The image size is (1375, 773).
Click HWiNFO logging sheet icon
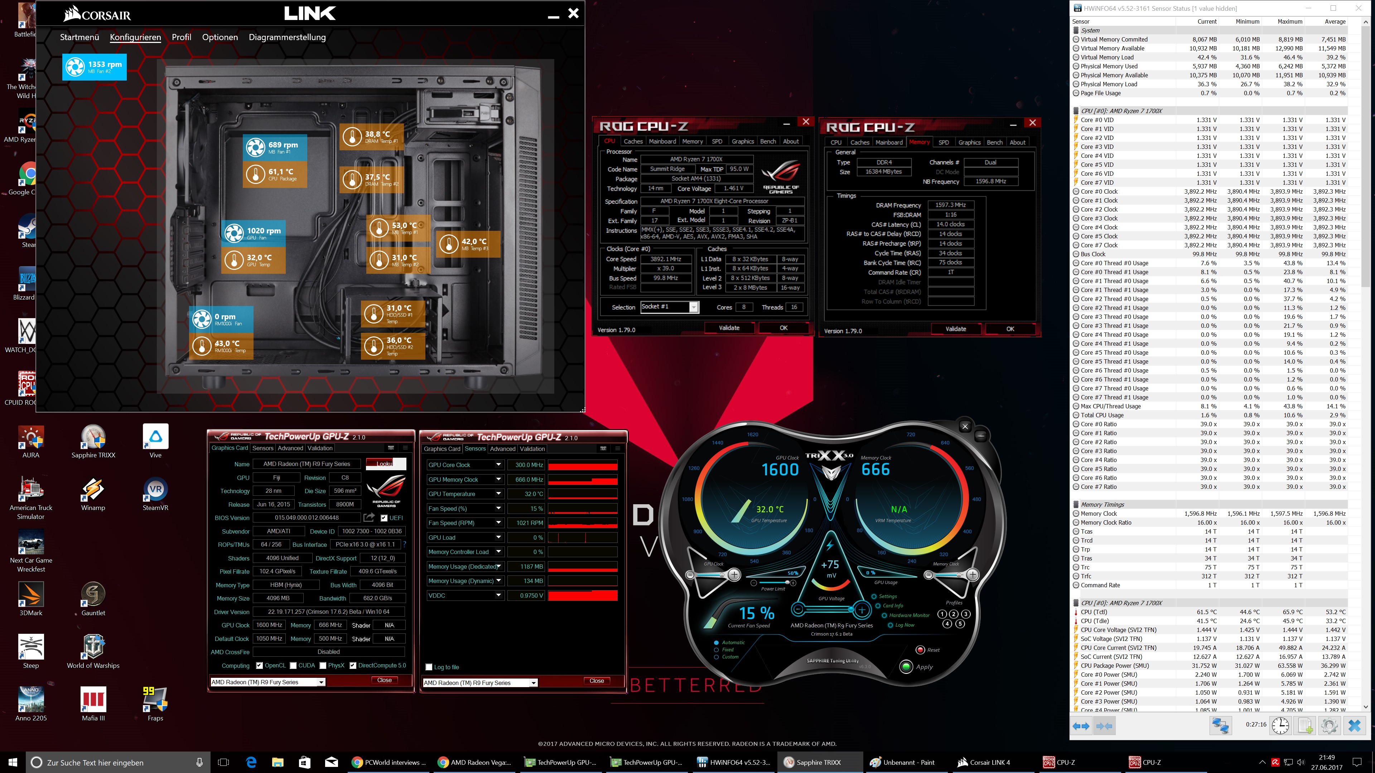1305,726
